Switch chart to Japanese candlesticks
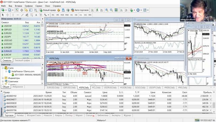 (x=97, y=10)
